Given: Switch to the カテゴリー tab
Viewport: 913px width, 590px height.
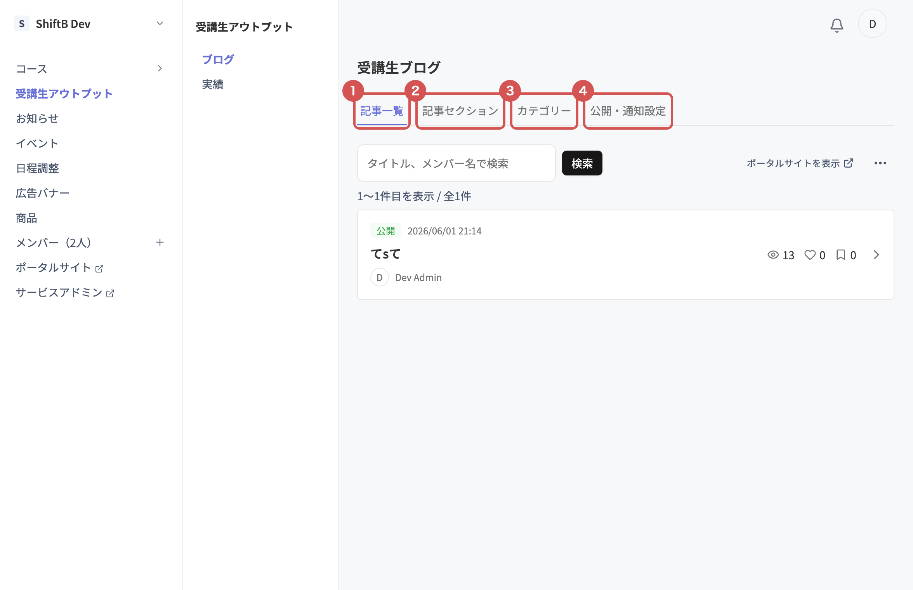Looking at the screenshot, I should pos(544,111).
